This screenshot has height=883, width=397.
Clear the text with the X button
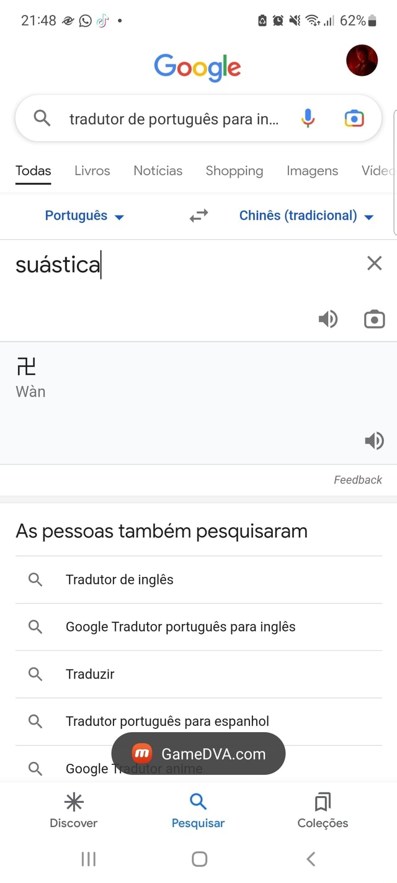pos(374,263)
